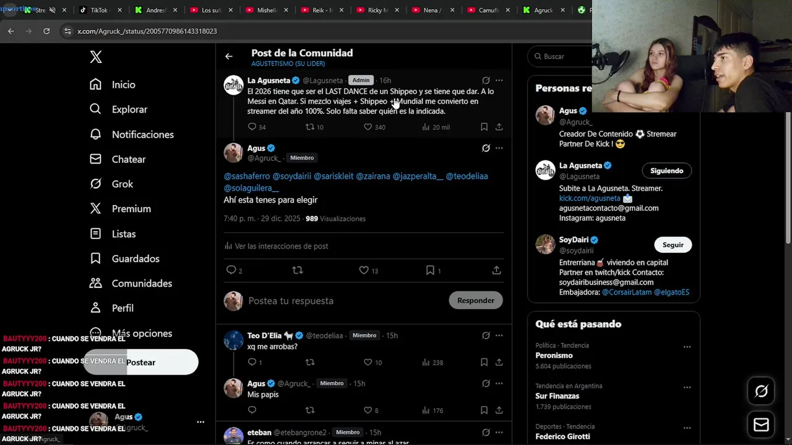The image size is (792, 445).
Task: Open more options on Teo D'Elia's reply
Action: click(x=499, y=336)
